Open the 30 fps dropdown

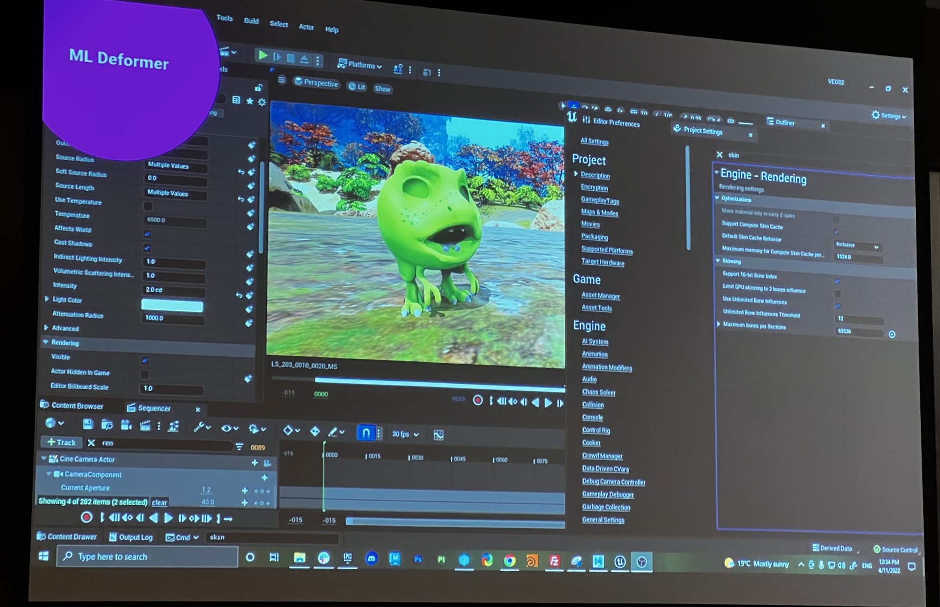coord(405,434)
